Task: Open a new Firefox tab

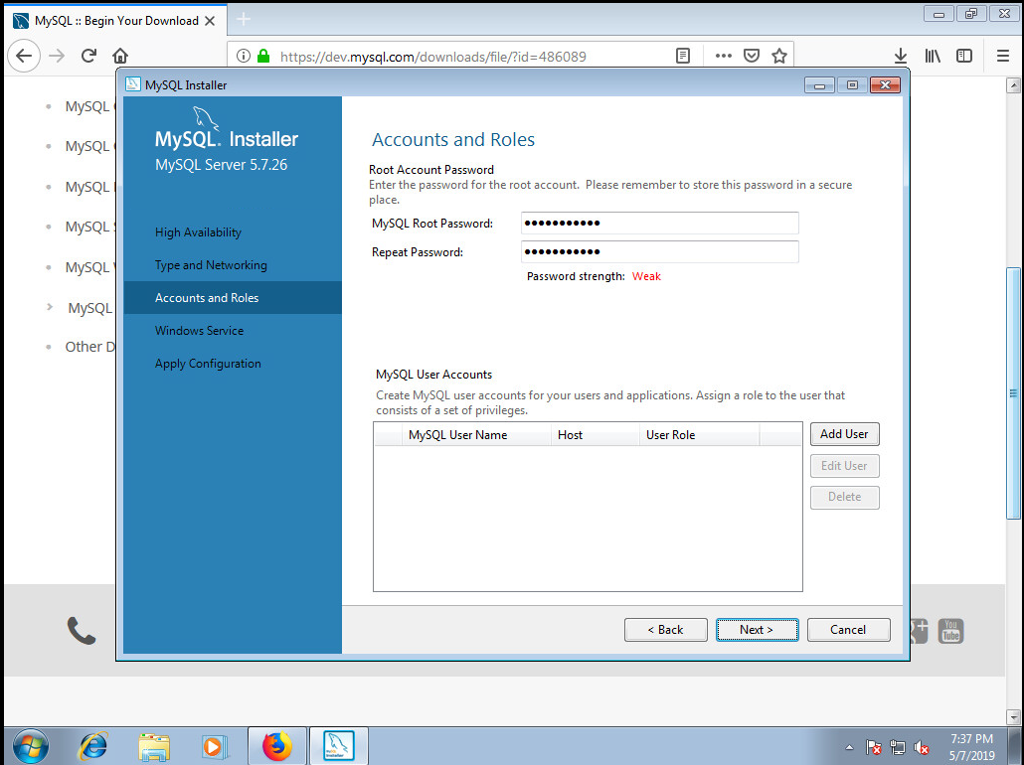Action: tap(244, 20)
